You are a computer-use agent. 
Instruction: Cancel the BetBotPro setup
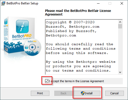point(115,93)
